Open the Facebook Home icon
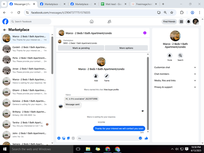Viewport: 204px width, 153px height. point(91,22)
